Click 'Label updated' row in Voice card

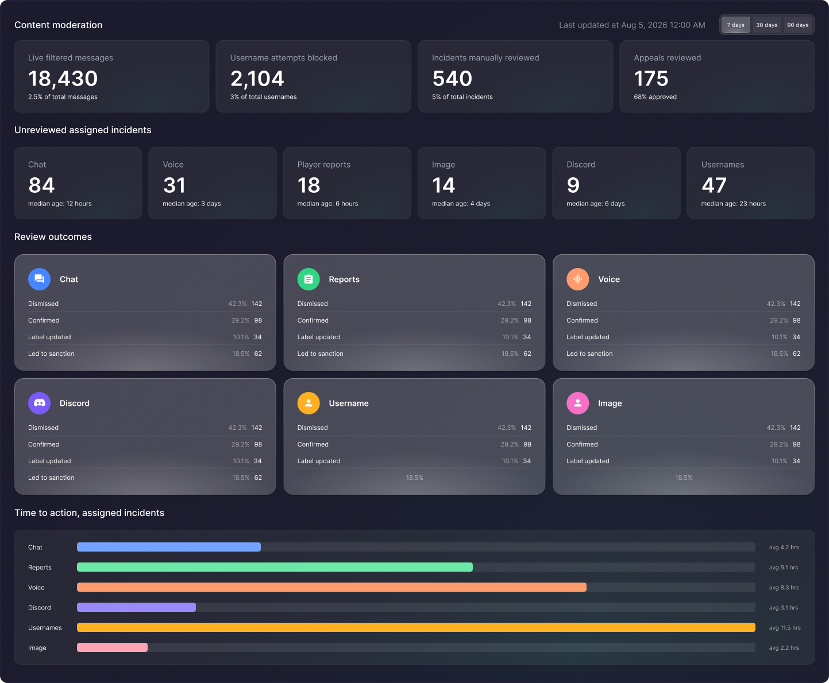tap(684, 337)
